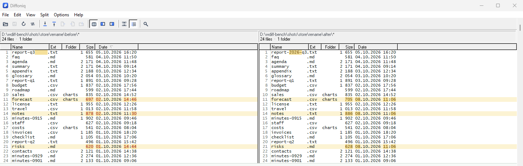
Task: Toggle the side-by-side both panes view icon
Action: coord(94,24)
